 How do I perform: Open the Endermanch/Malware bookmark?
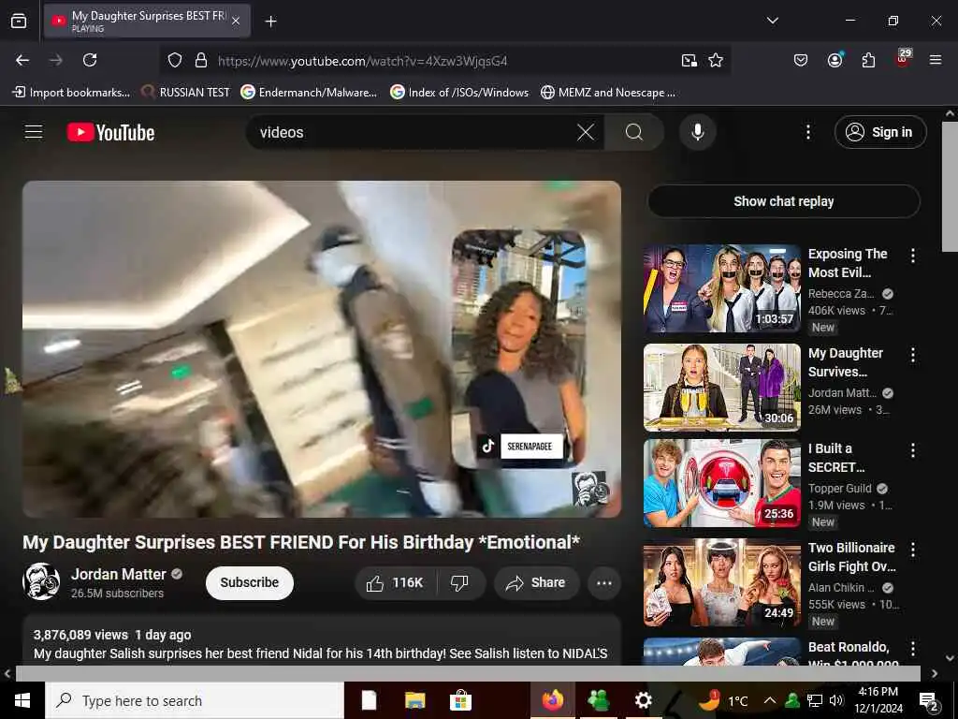[x=309, y=93]
